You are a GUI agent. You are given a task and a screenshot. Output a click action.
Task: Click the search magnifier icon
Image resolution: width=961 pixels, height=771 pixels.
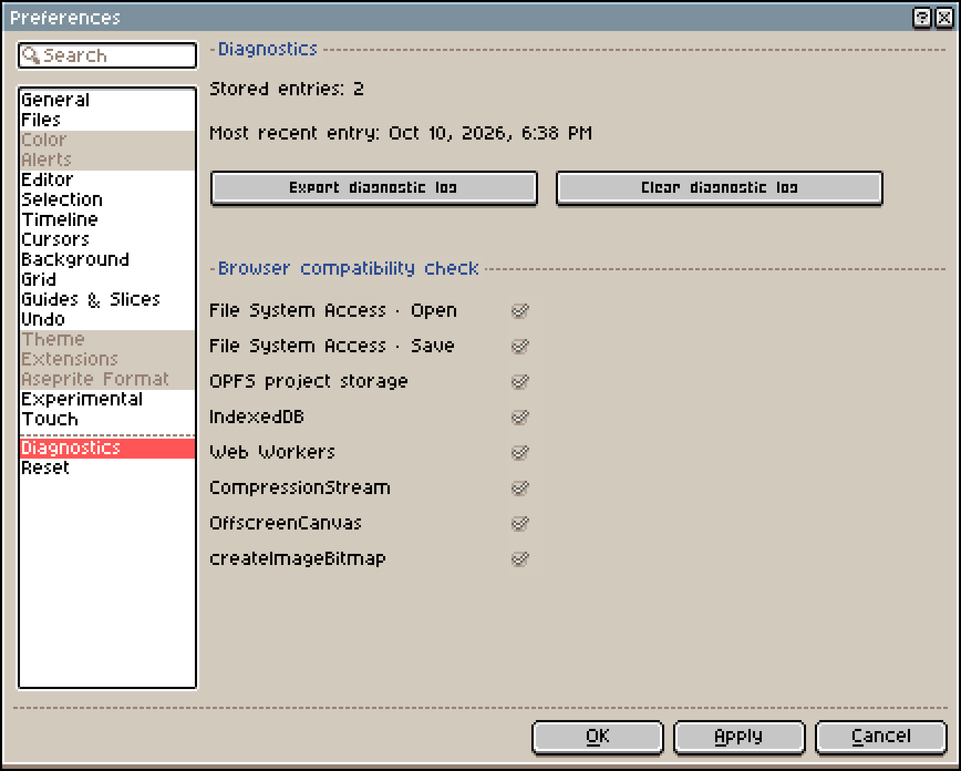31,55
